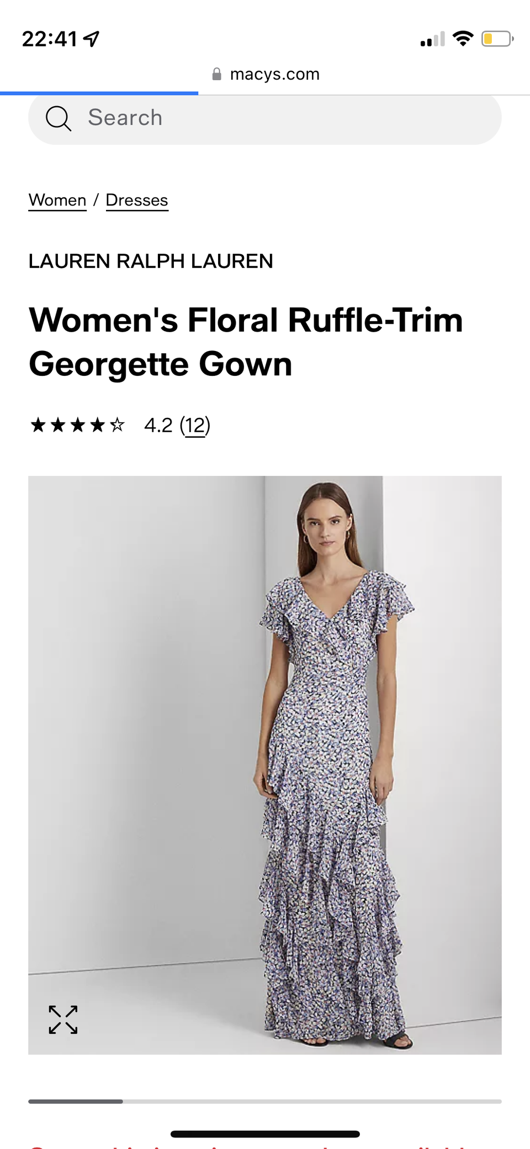530x1149 pixels.
Task: Tap the location arrow status icon
Action: (x=91, y=39)
